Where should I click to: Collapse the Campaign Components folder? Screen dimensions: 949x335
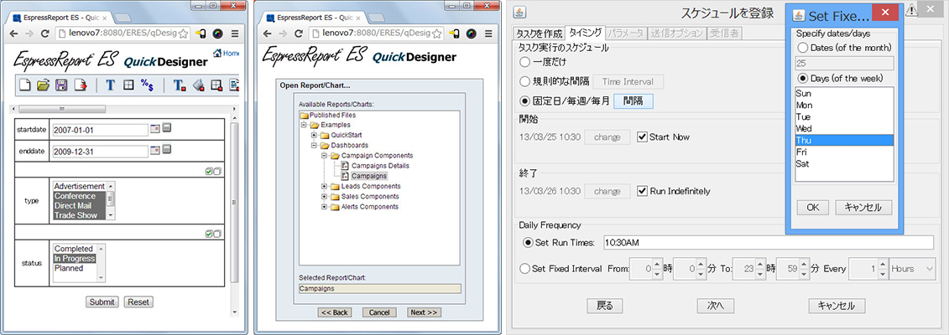325,155
